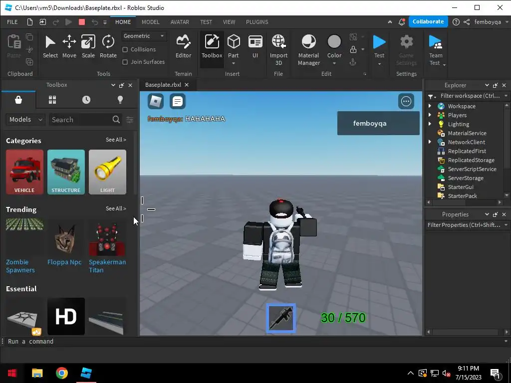Open the FILE menu
This screenshot has height=383, width=511.
[x=12, y=22]
